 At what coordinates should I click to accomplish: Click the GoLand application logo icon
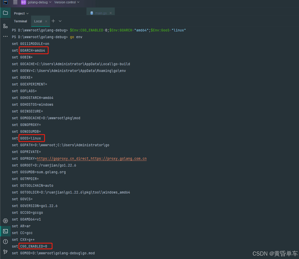(5, 2)
